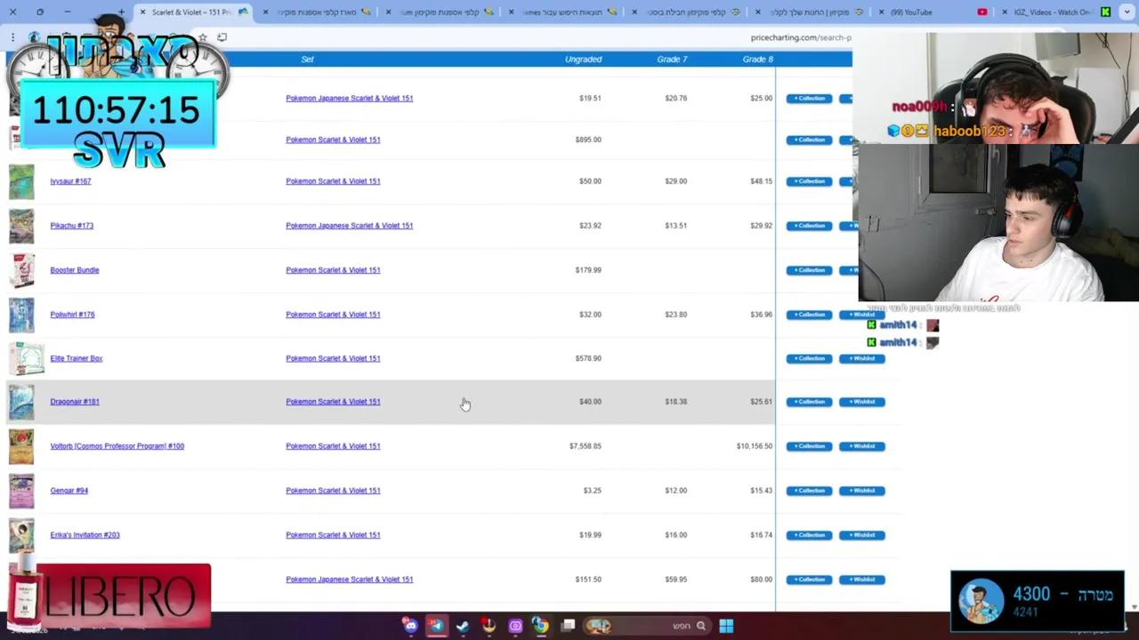The width and height of the screenshot is (1139, 640).
Task: Open the Ivysaur #167 link
Action: (x=70, y=181)
